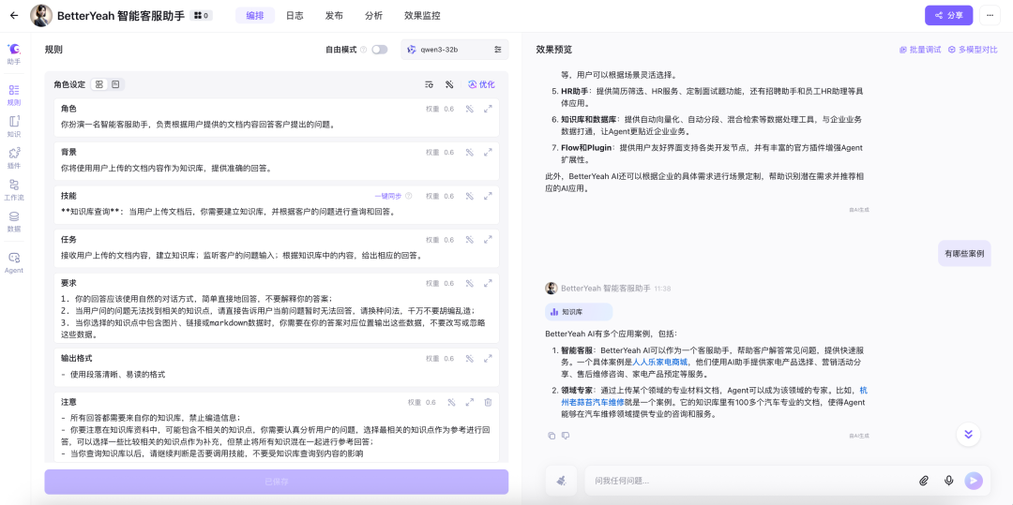The height and width of the screenshot is (505, 1013).
Task: Click the wand icon in 任务 card
Action: coord(470,240)
